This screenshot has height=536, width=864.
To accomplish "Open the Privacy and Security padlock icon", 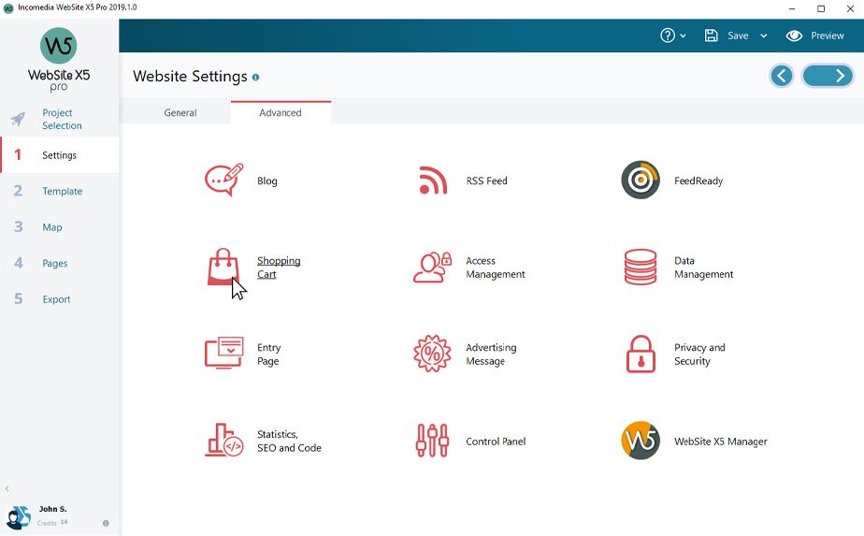I will 641,354.
